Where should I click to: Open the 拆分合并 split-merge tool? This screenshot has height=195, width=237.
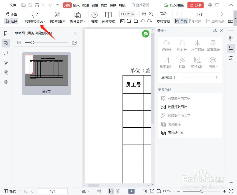pyautogui.click(x=77, y=18)
